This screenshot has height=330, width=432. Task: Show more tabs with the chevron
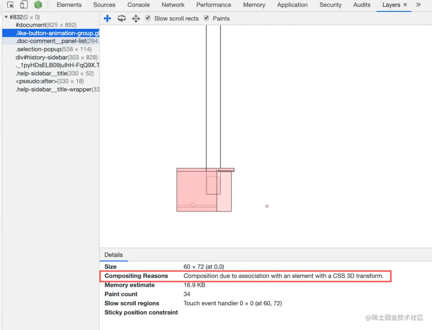(418, 5)
